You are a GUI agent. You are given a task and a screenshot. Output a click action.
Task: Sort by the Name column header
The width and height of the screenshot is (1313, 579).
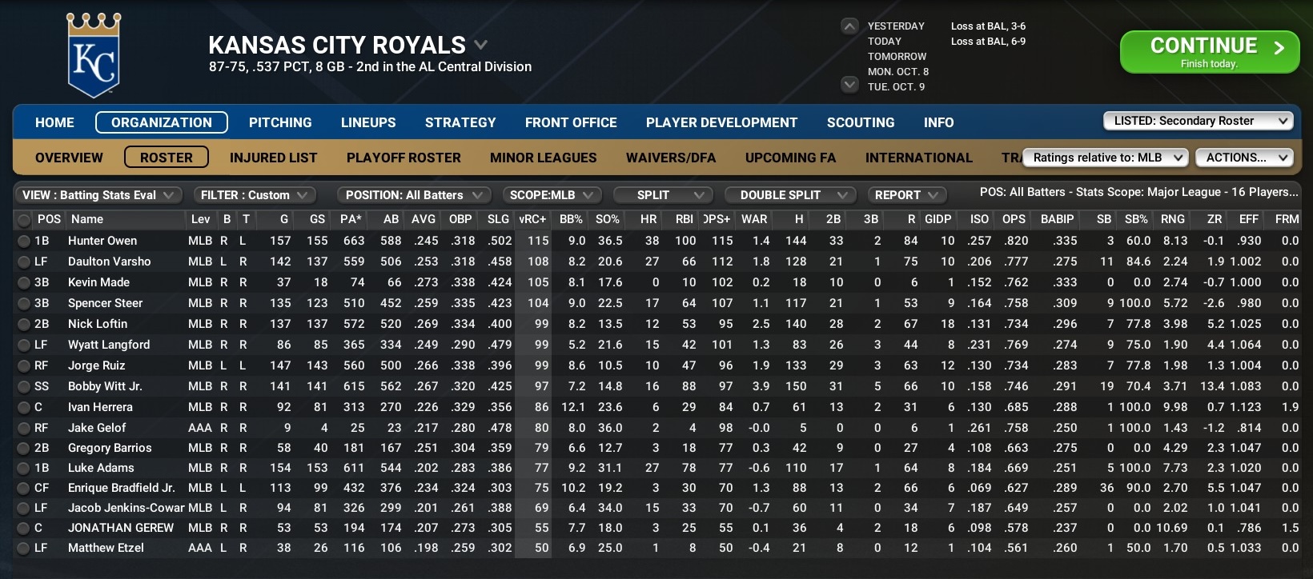87,219
